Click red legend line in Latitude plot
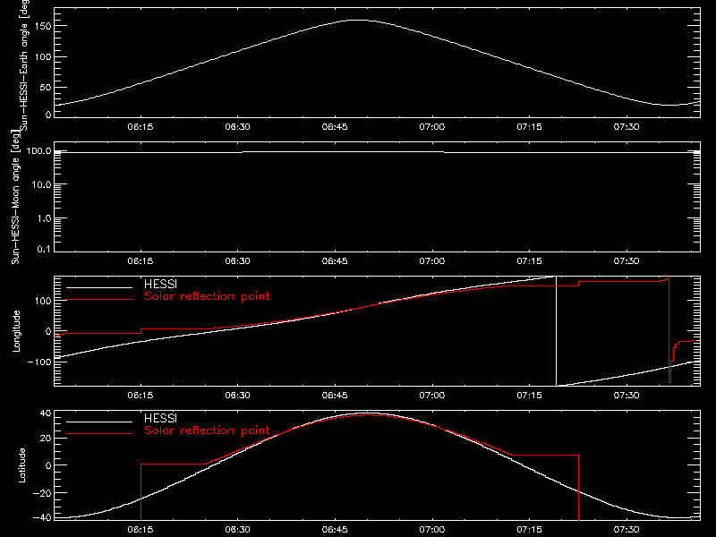The image size is (716, 537). (99, 434)
